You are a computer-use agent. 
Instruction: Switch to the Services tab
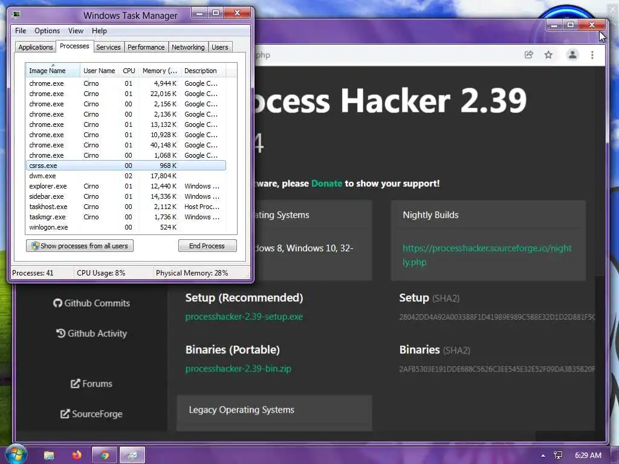coord(108,47)
